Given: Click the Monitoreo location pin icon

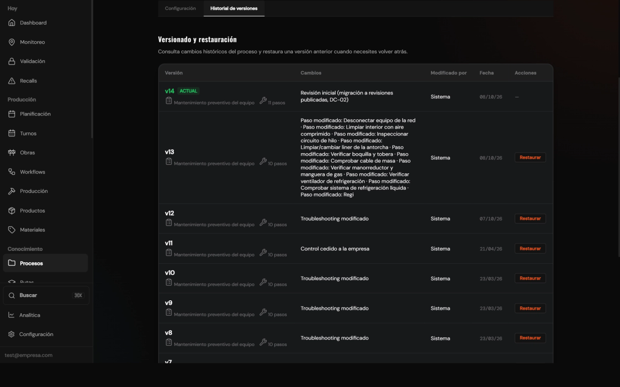Looking at the screenshot, I should point(12,42).
